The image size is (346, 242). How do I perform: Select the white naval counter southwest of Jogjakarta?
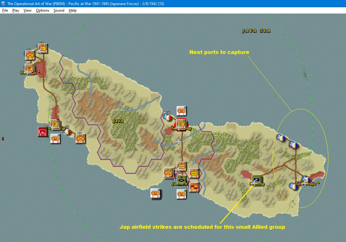click(156, 194)
